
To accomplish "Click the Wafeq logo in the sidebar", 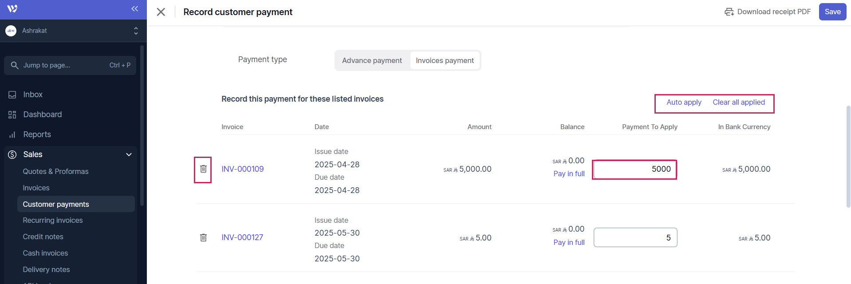I will (12, 9).
